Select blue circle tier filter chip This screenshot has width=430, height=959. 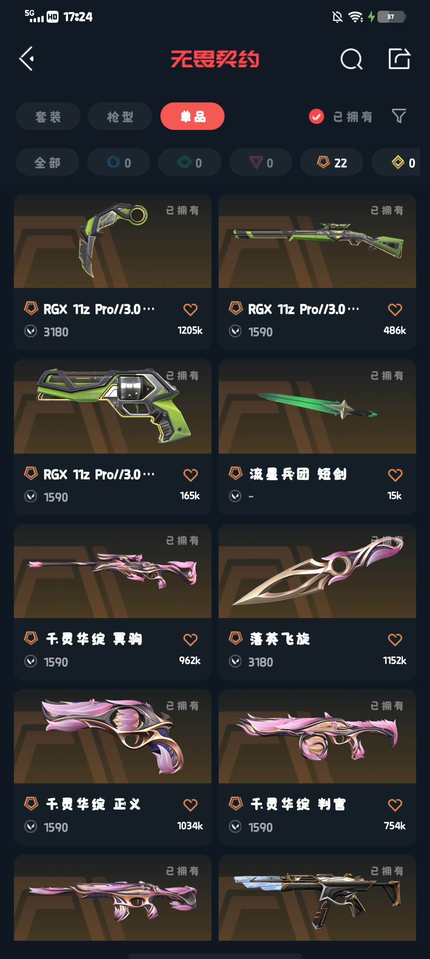pyautogui.click(x=119, y=162)
